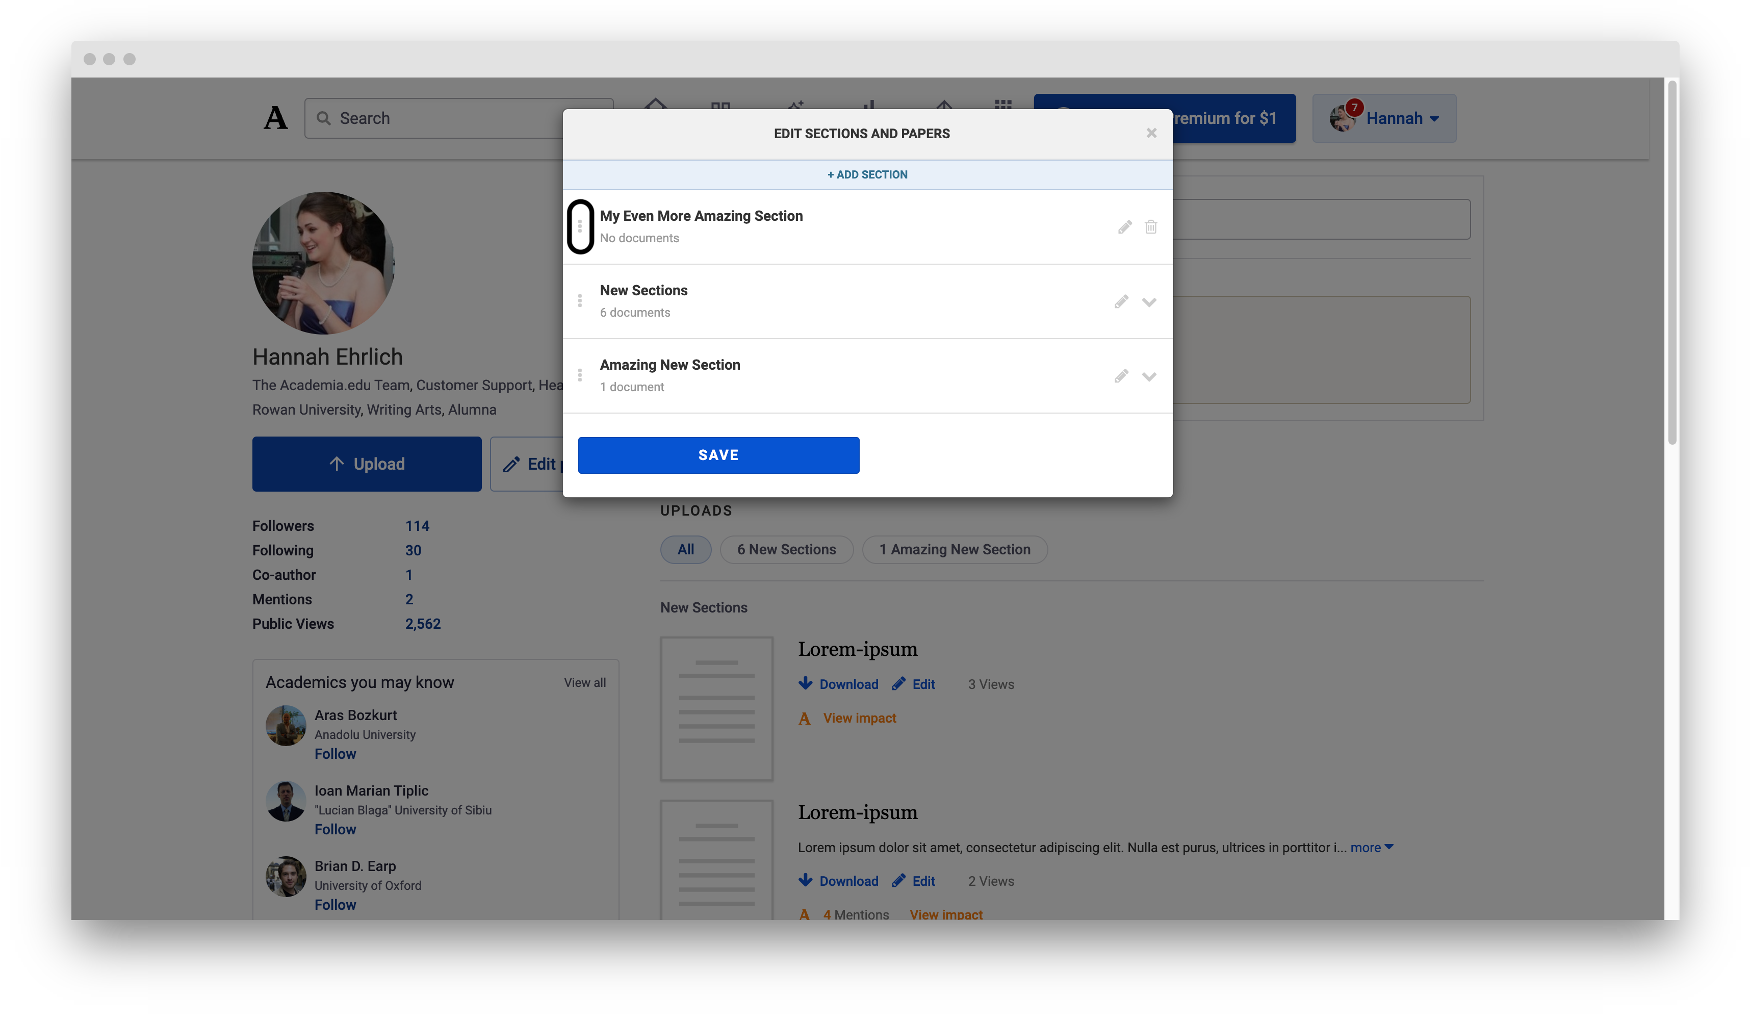Rename My Even More Amazing Section with pencil icon

tap(1125, 227)
